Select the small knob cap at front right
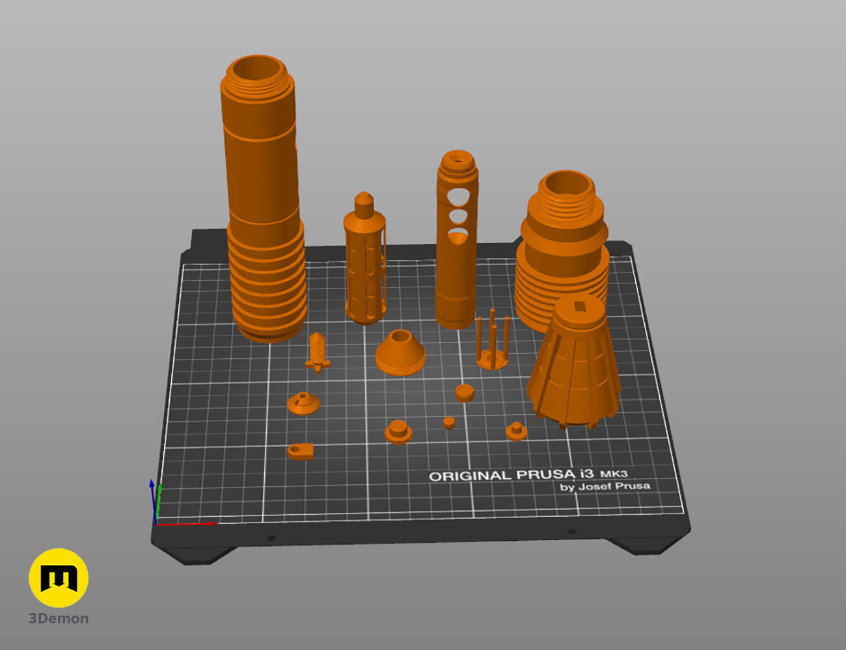 516,431
